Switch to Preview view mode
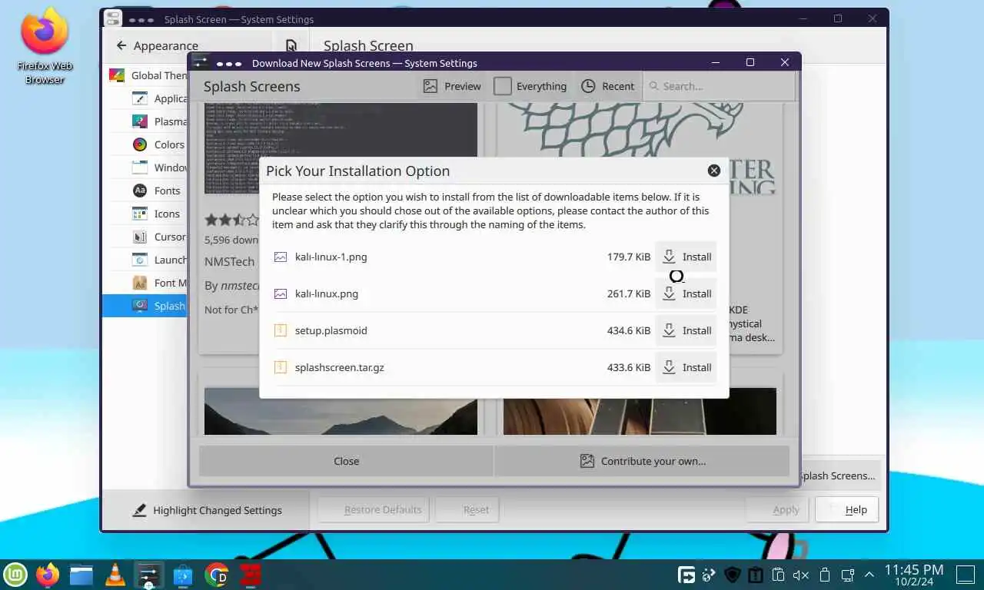Viewport: 984px width, 590px height. pos(452,86)
